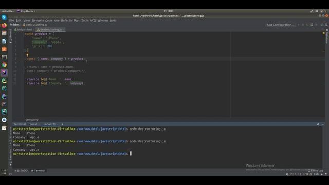Switch to the Local terminal tab
Viewport: 329px width, 185px height.
tap(33, 124)
